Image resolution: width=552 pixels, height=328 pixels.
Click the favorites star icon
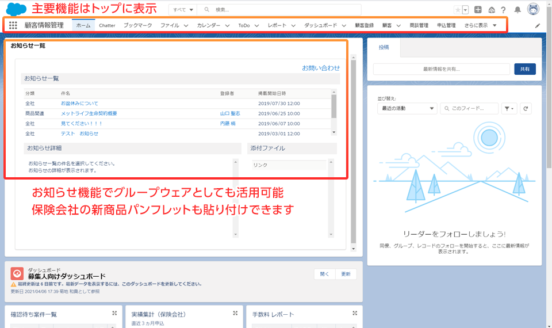[458, 10]
